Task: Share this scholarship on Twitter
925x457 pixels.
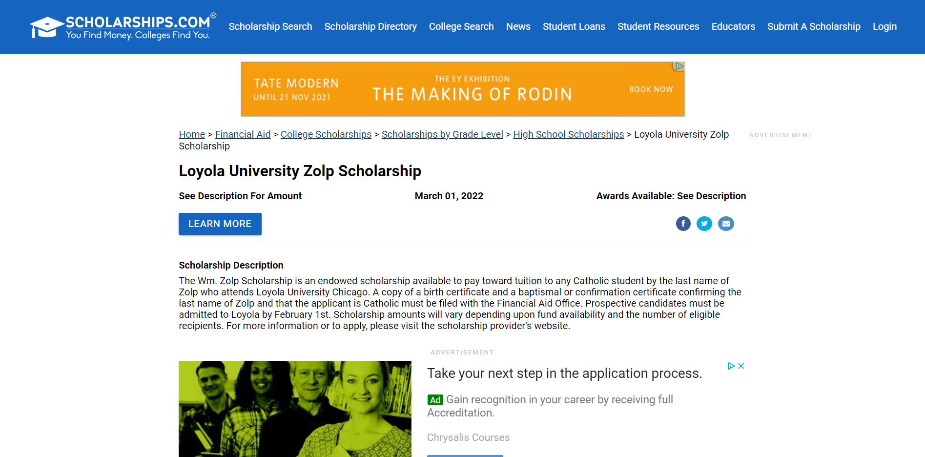Action: 704,224
